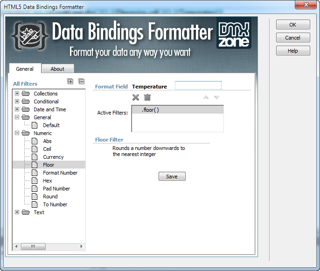
Task: Select the To Number filter label
Action: click(55, 204)
